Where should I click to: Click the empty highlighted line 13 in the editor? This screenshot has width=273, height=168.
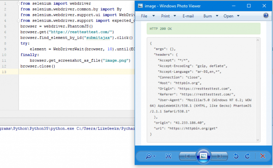77,72
